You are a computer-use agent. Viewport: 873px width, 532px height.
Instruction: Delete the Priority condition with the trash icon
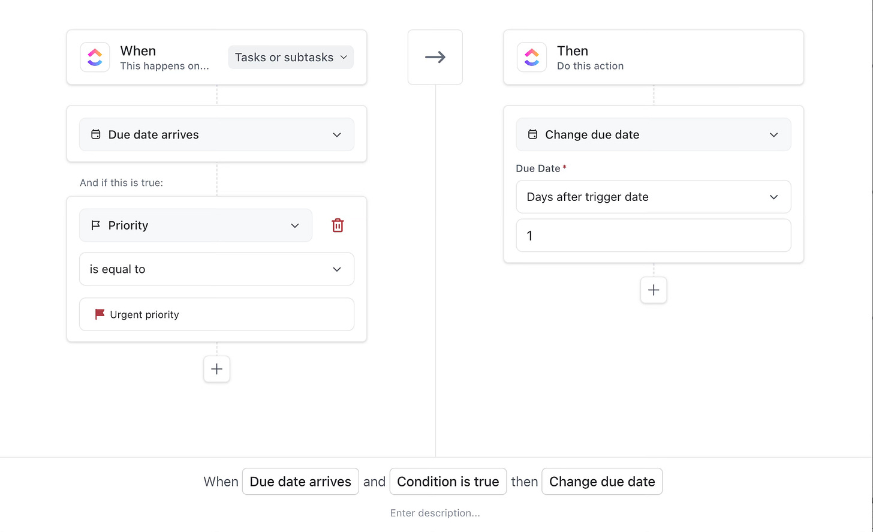(x=338, y=225)
